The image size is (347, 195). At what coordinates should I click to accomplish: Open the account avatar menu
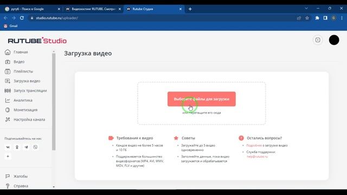point(334,40)
